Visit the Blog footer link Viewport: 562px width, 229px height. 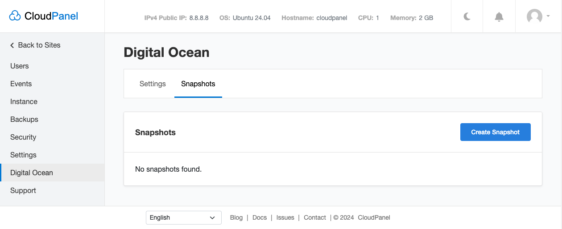coord(236,217)
